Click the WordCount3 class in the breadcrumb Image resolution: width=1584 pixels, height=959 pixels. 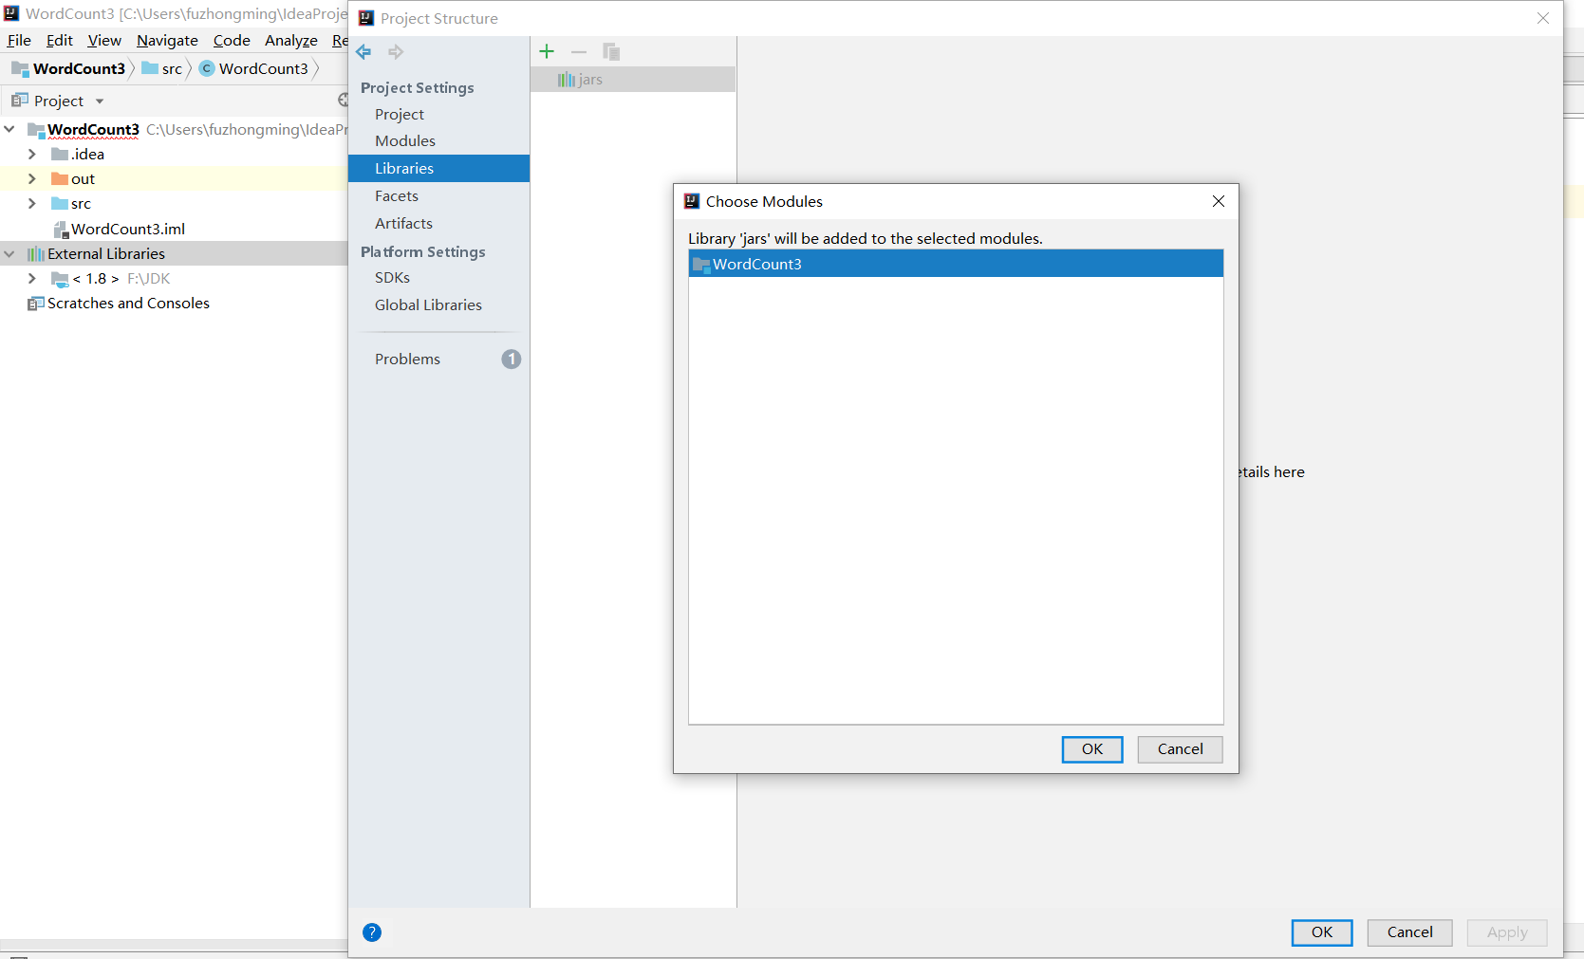[262, 68]
